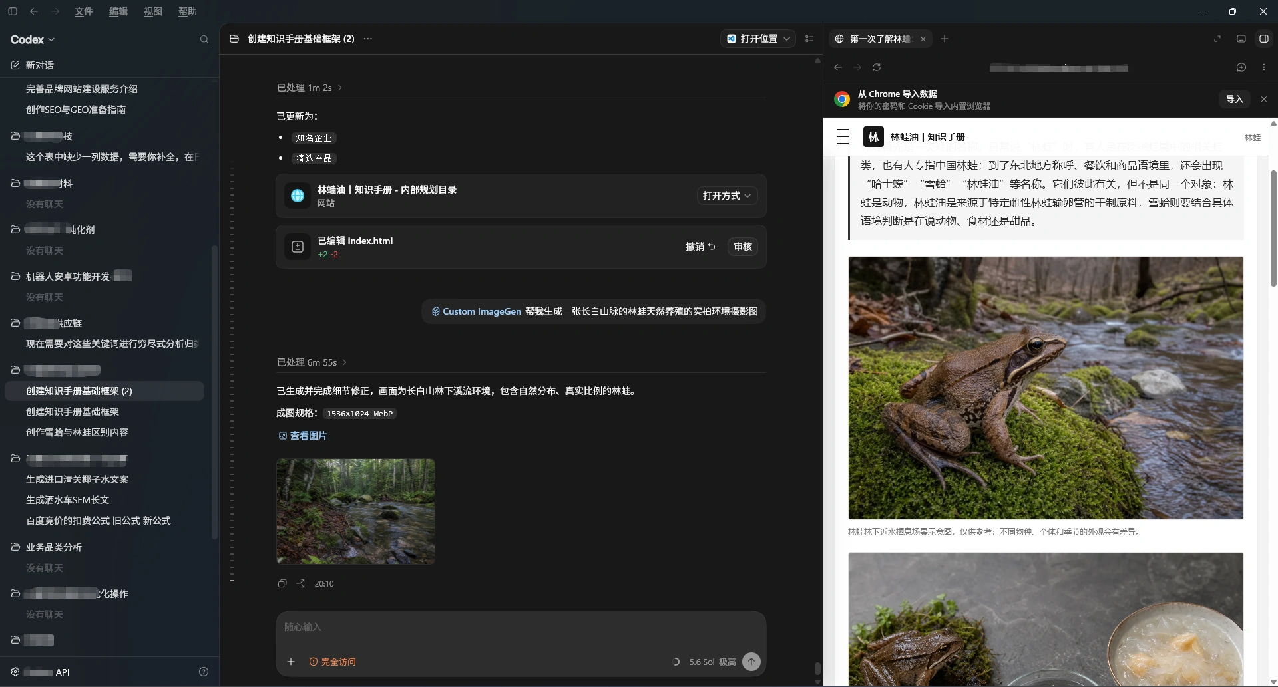Open the browser three-dot menu
The image size is (1278, 687).
[1264, 67]
